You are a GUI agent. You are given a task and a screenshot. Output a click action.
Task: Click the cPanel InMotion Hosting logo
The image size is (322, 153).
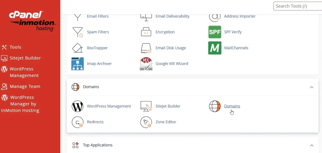pyautogui.click(x=32, y=21)
